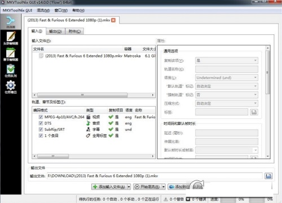Click the properties panel vertical scrollbar thumb
This screenshot has width=282, height=203.
[267, 72]
